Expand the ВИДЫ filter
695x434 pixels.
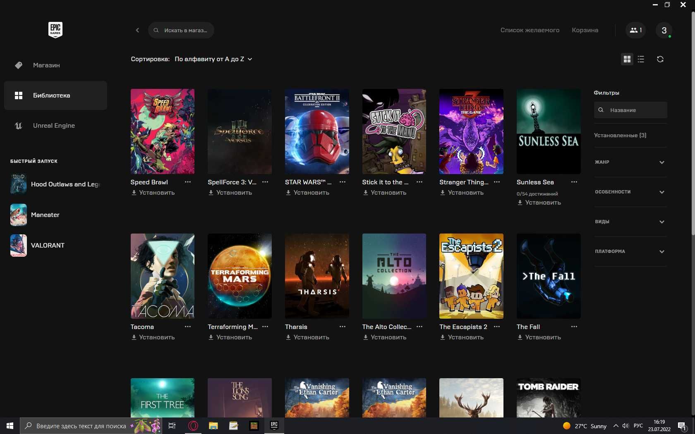pyautogui.click(x=630, y=222)
